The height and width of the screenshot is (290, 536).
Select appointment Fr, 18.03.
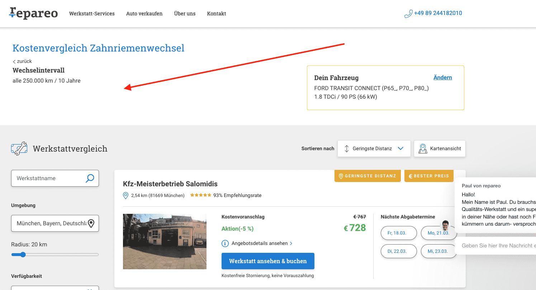coord(399,233)
